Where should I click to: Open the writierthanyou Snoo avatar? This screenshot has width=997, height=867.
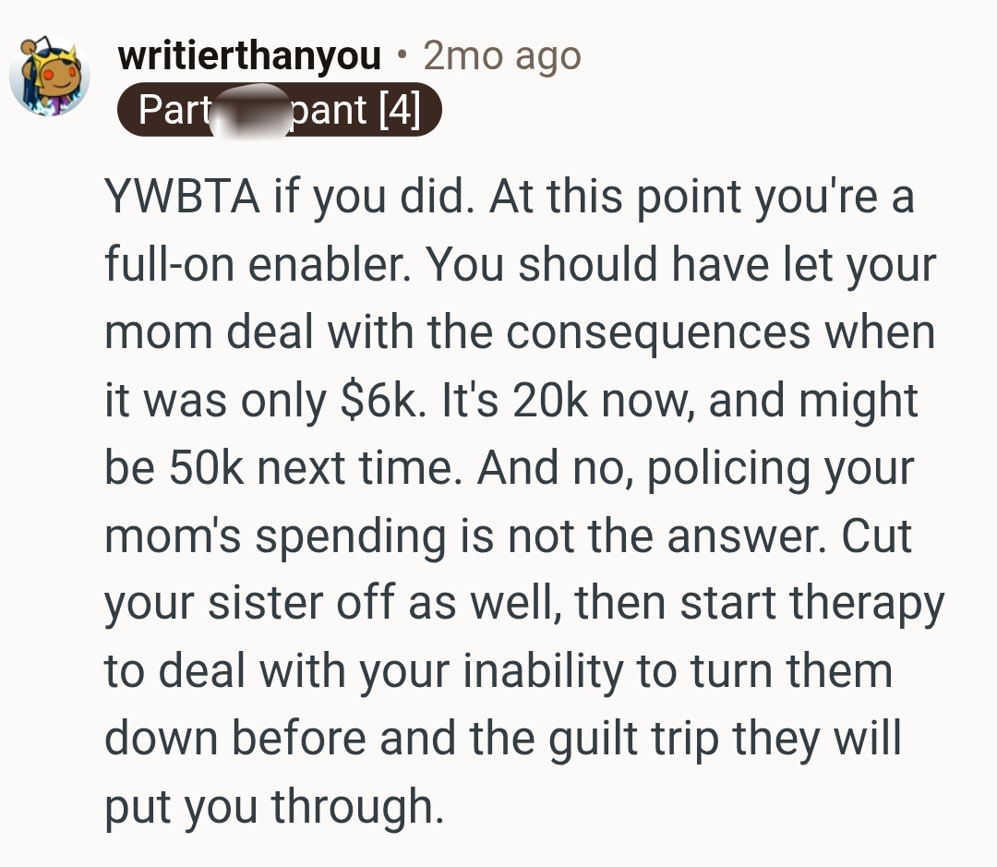coord(50,77)
